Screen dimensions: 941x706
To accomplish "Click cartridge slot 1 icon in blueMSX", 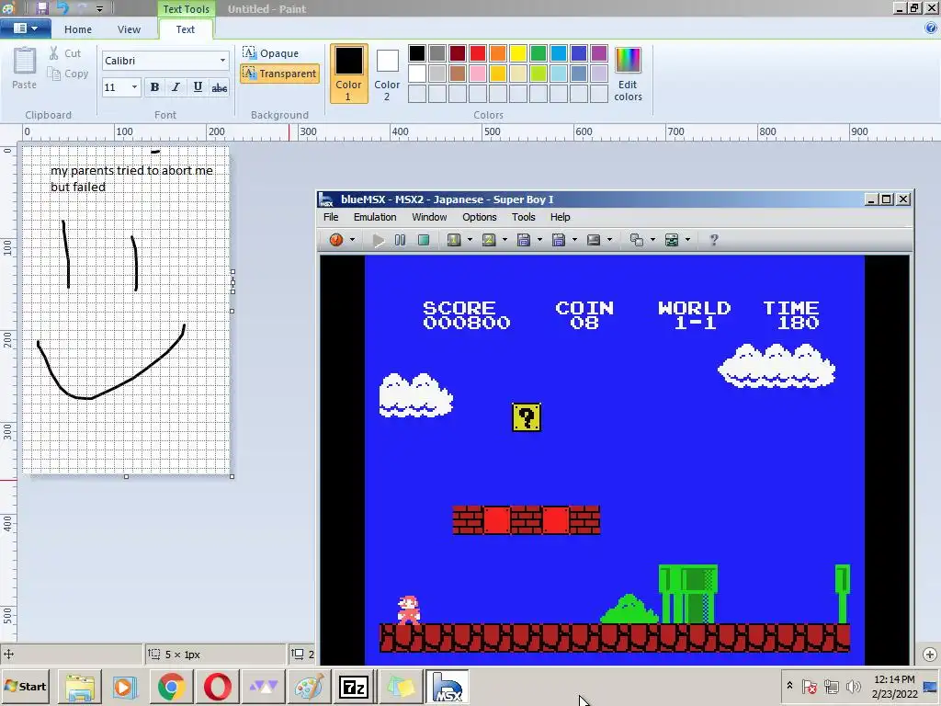I will coord(454,240).
